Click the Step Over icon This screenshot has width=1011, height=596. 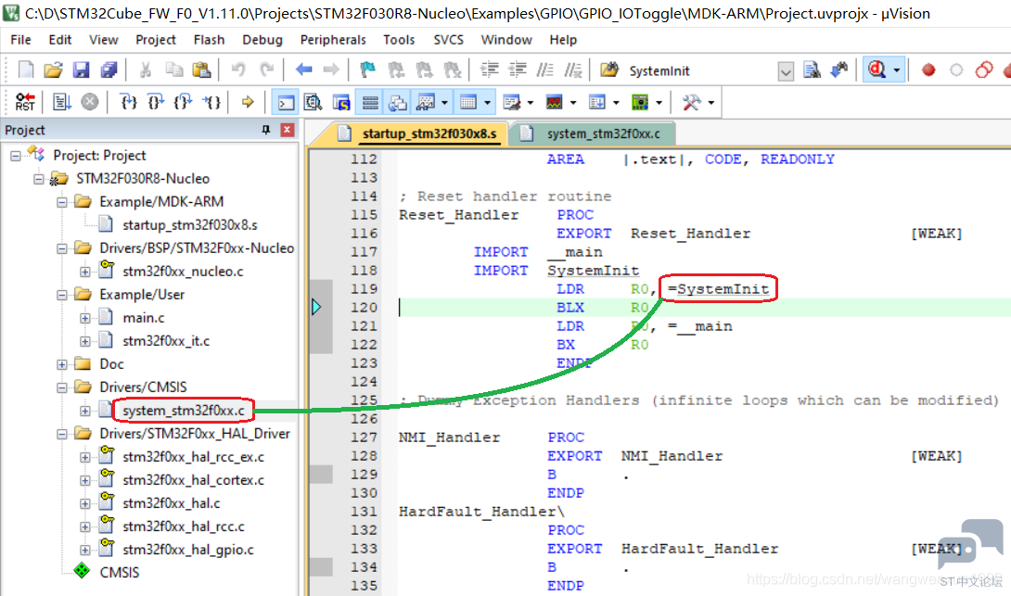point(156,102)
